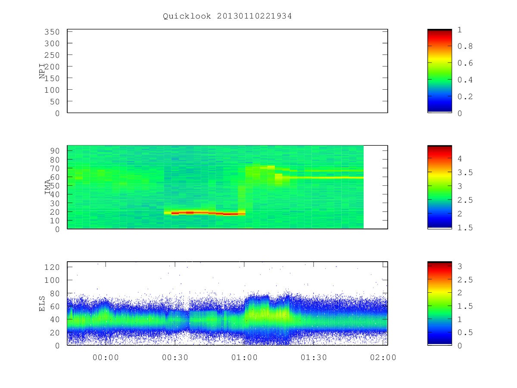This screenshot has height=388, width=517.
Task: Select the 120 tick on ELS axis
Action: click(x=52, y=267)
